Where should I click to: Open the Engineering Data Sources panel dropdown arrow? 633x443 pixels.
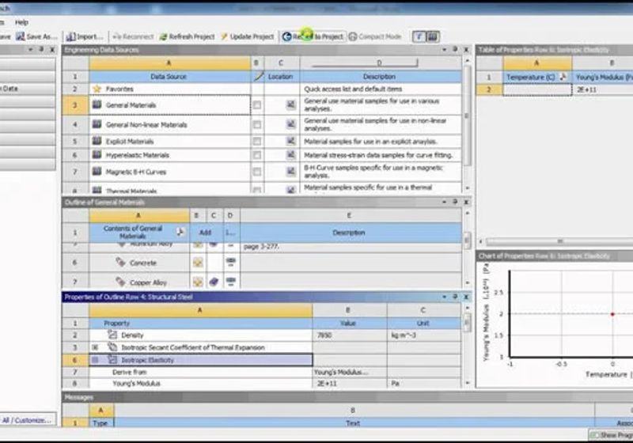[x=444, y=50]
